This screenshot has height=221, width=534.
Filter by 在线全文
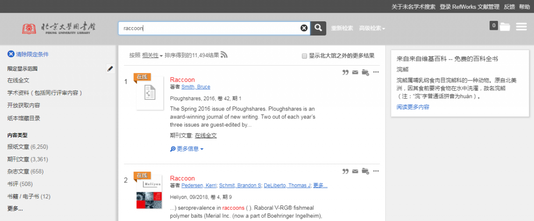tap(18, 80)
